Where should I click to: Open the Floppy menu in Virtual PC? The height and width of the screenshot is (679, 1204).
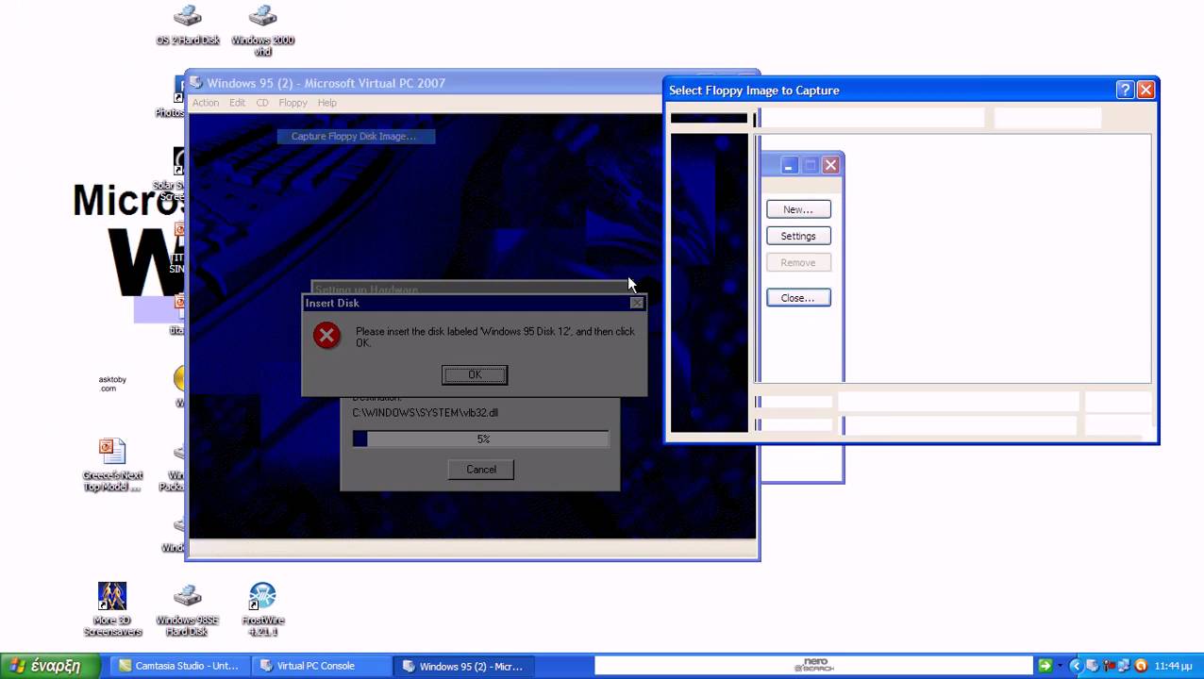pyautogui.click(x=293, y=103)
